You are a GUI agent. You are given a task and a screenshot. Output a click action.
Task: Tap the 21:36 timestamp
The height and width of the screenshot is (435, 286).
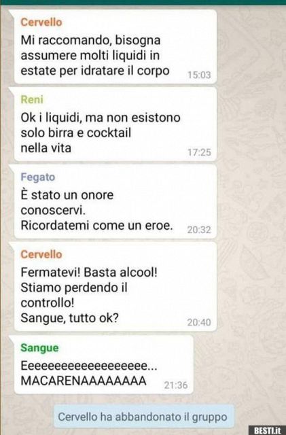pos(176,385)
